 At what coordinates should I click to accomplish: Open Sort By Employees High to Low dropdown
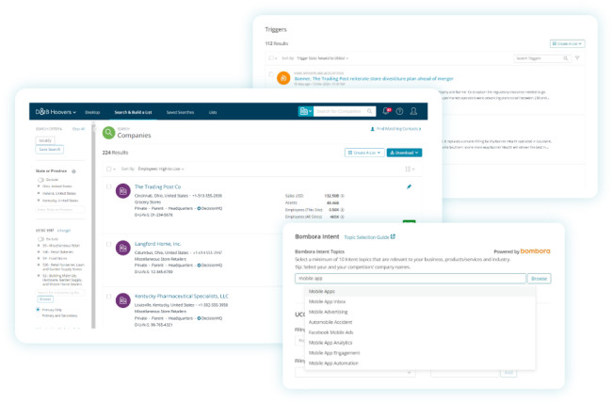click(161, 169)
